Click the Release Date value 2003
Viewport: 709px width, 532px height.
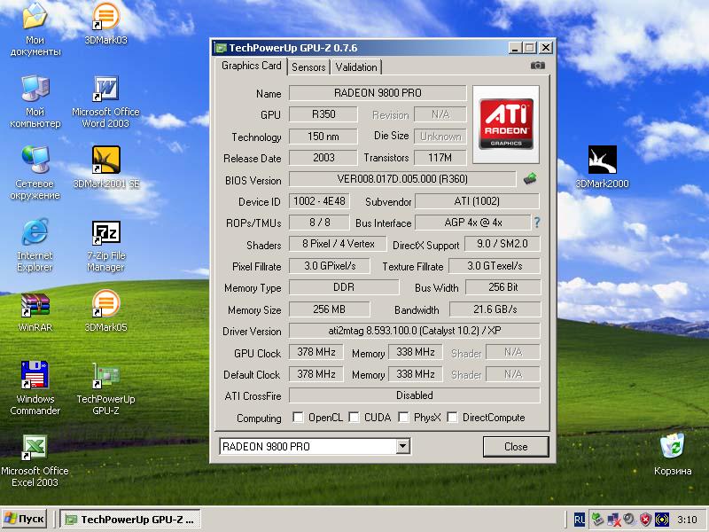pos(323,158)
